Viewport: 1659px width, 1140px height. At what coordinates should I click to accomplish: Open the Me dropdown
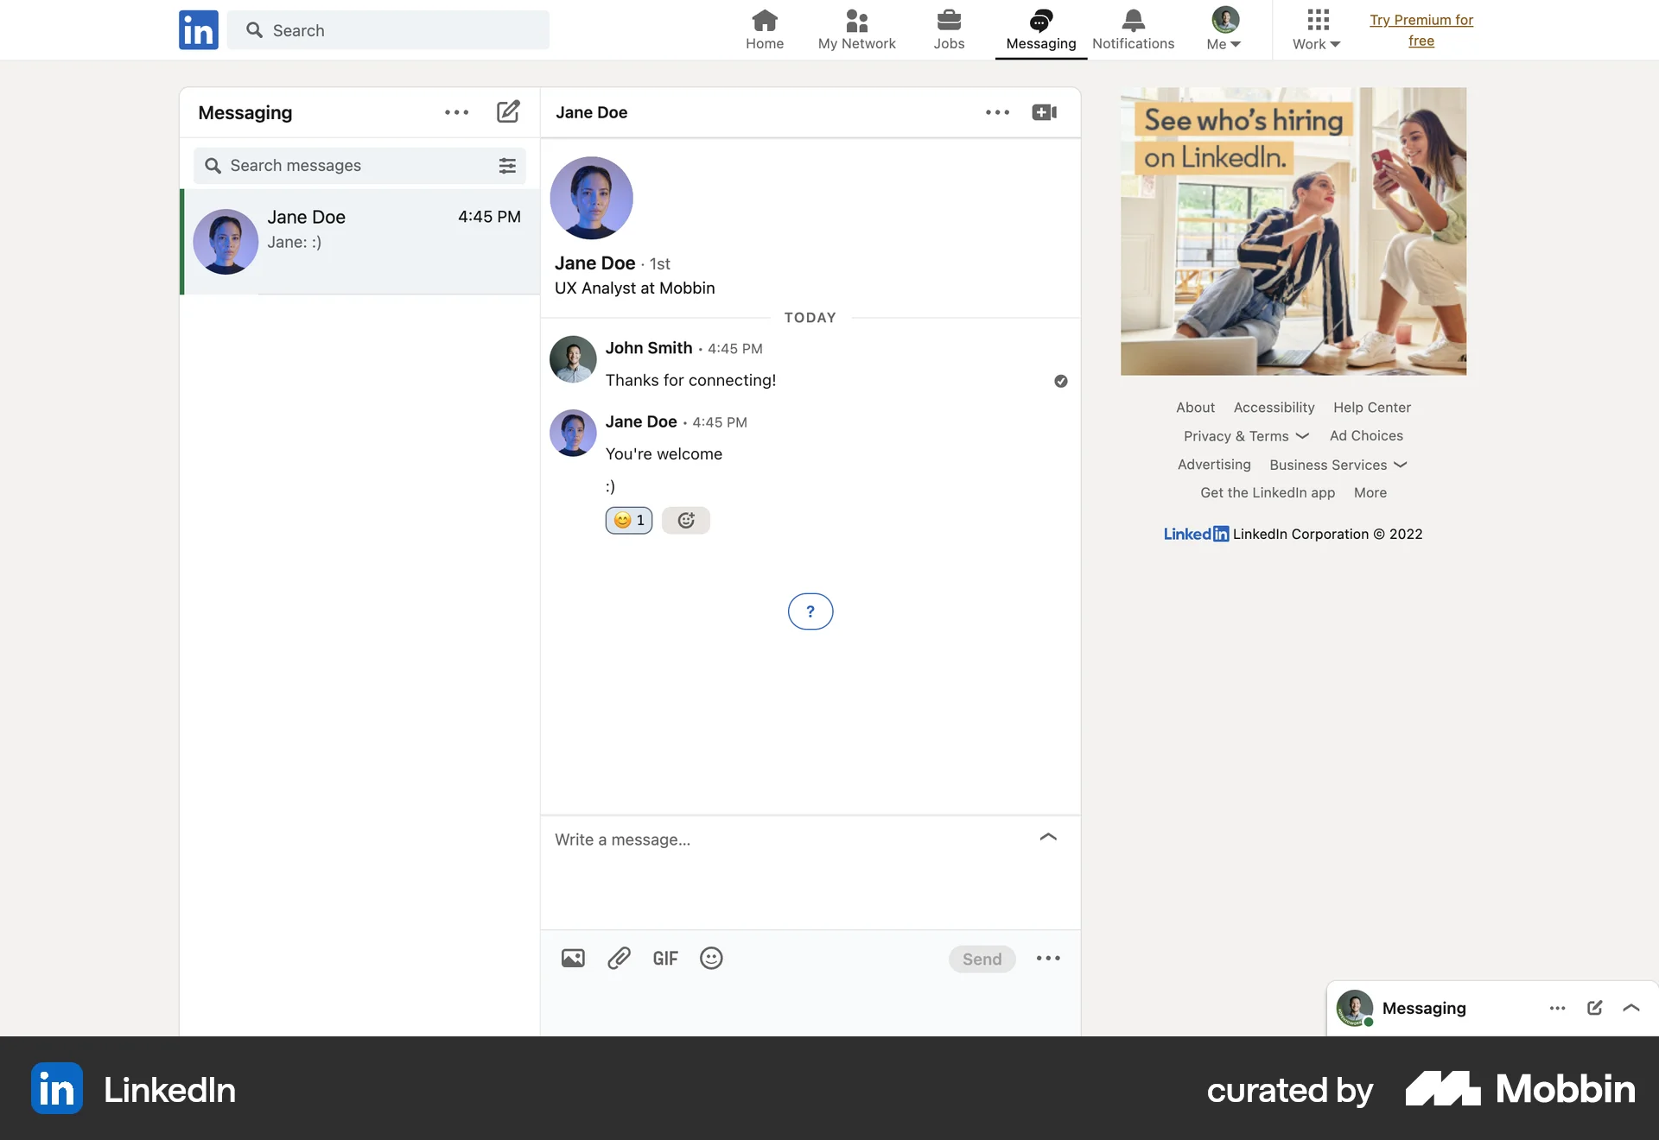click(x=1224, y=29)
